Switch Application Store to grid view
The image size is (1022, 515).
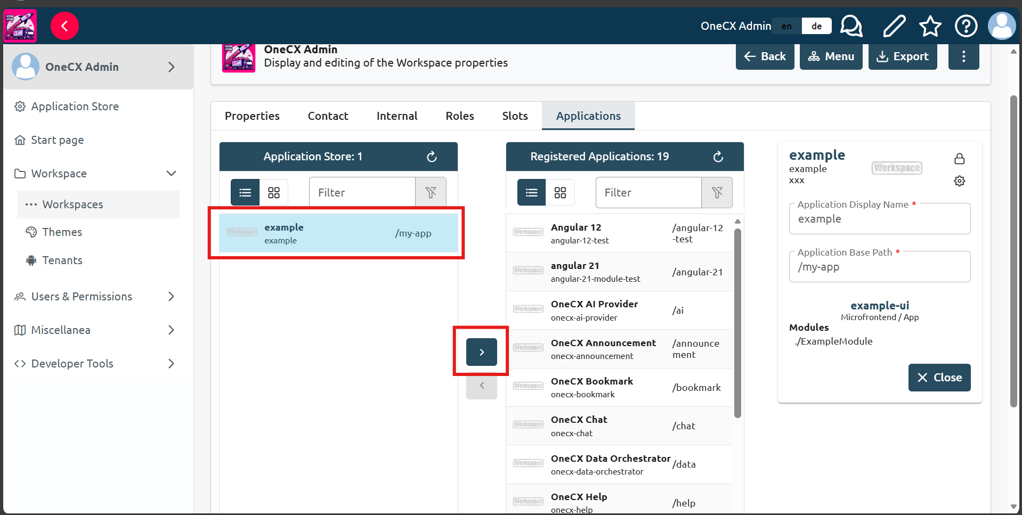273,192
